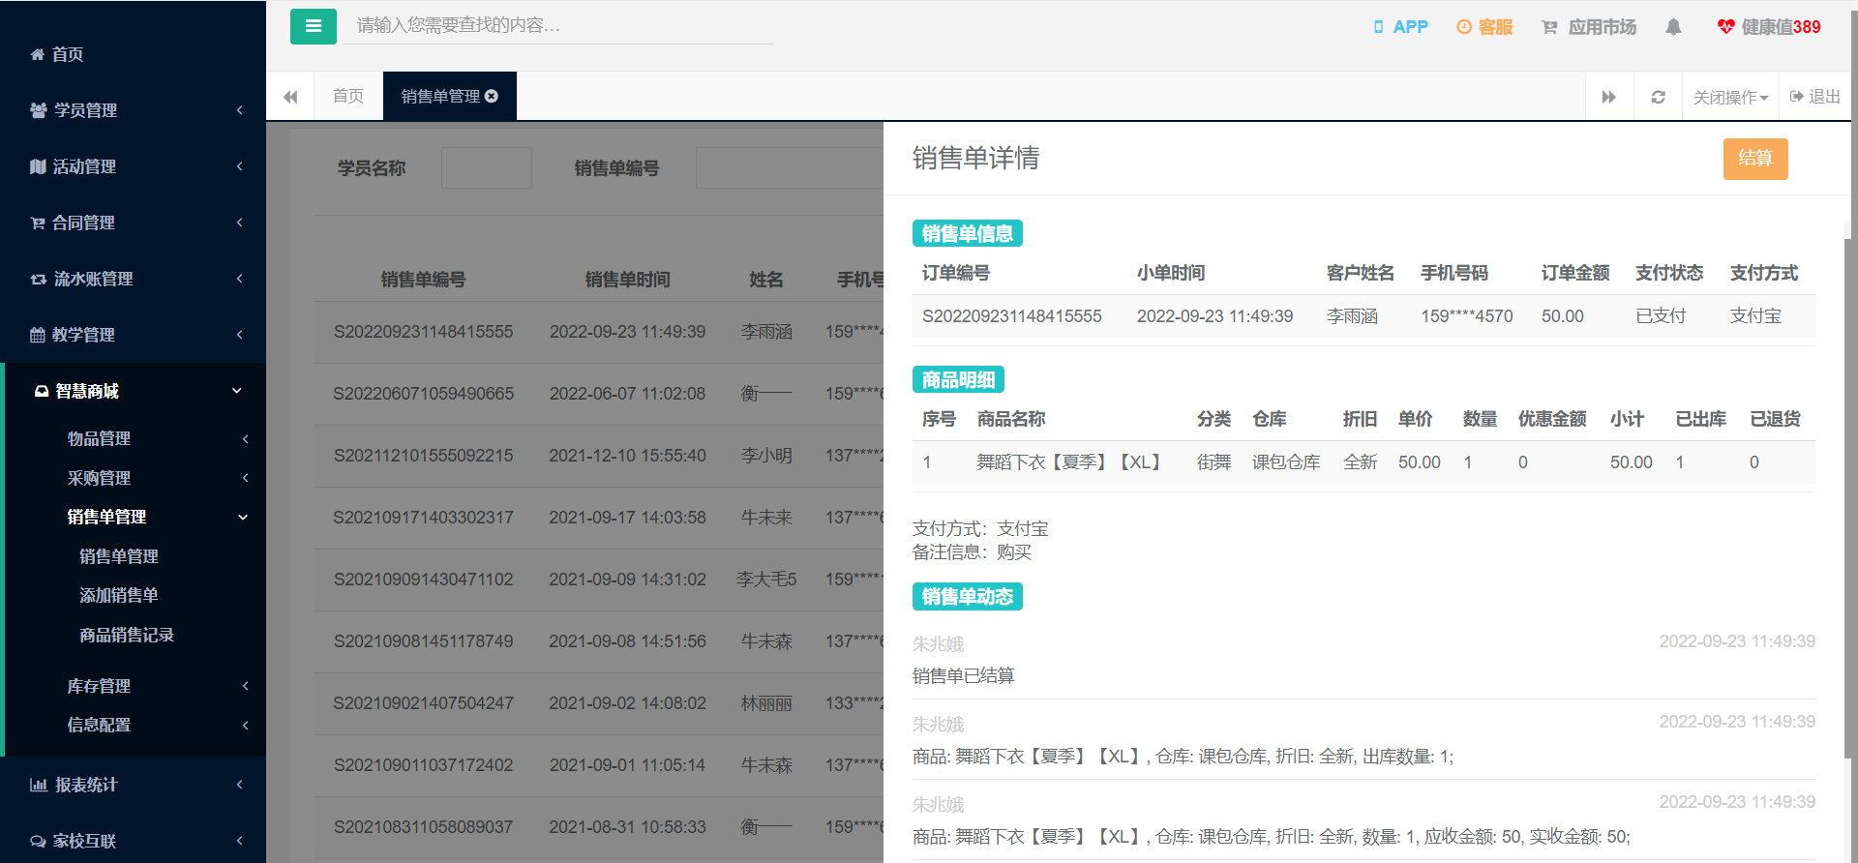1858x863 pixels.
Task: Select order row S202112101555092215
Action: (599, 456)
